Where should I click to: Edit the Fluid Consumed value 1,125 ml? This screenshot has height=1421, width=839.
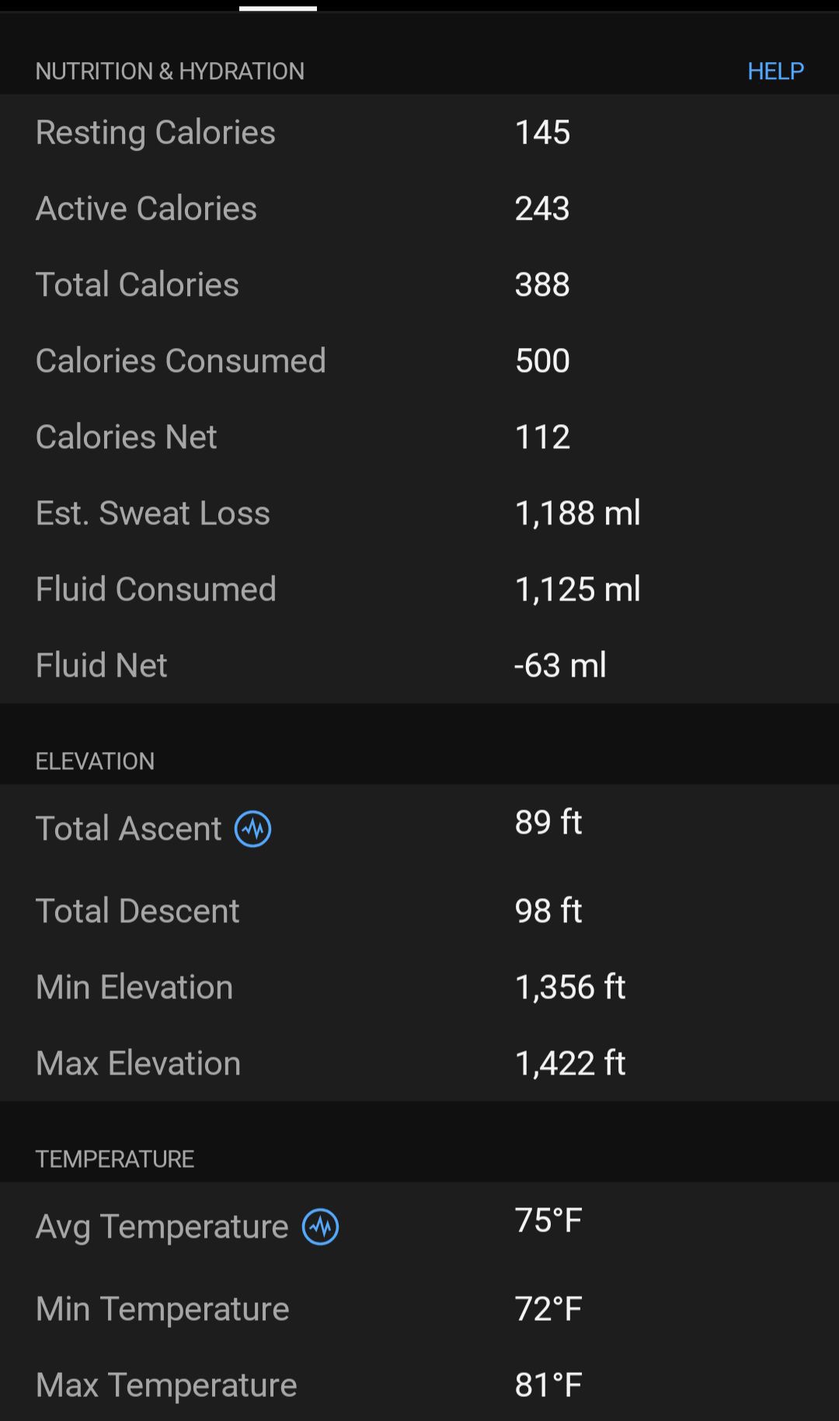click(x=577, y=589)
